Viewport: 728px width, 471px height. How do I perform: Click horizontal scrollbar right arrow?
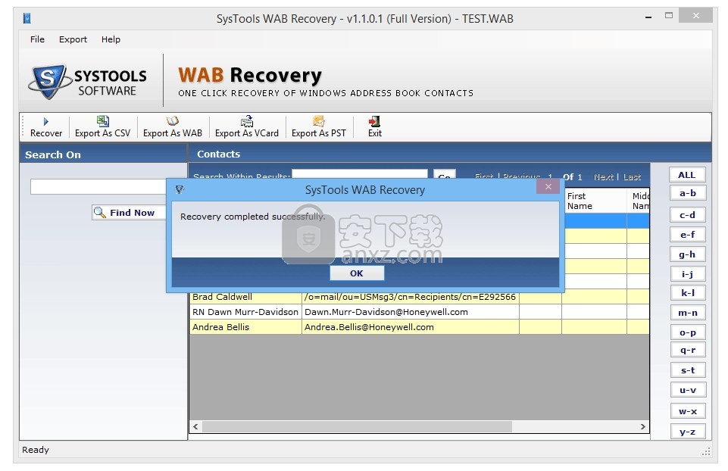(642, 426)
